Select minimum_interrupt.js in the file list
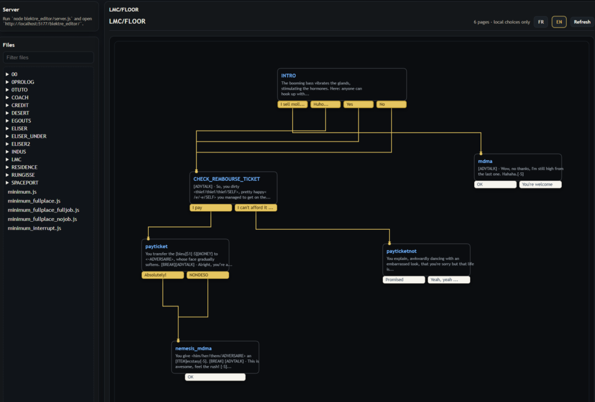 click(x=34, y=229)
